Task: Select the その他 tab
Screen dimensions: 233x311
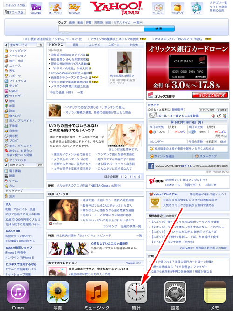Action: tap(133, 45)
